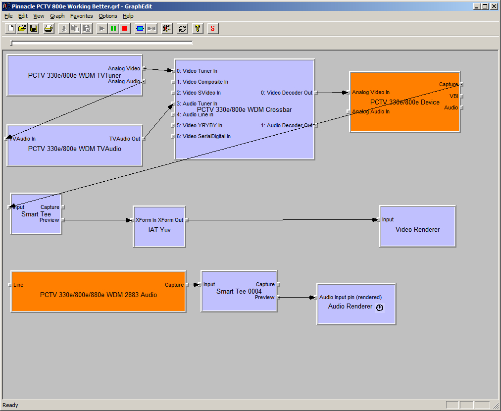Refresh the graph with circular arrows icon
501x411 pixels.
click(x=182, y=28)
